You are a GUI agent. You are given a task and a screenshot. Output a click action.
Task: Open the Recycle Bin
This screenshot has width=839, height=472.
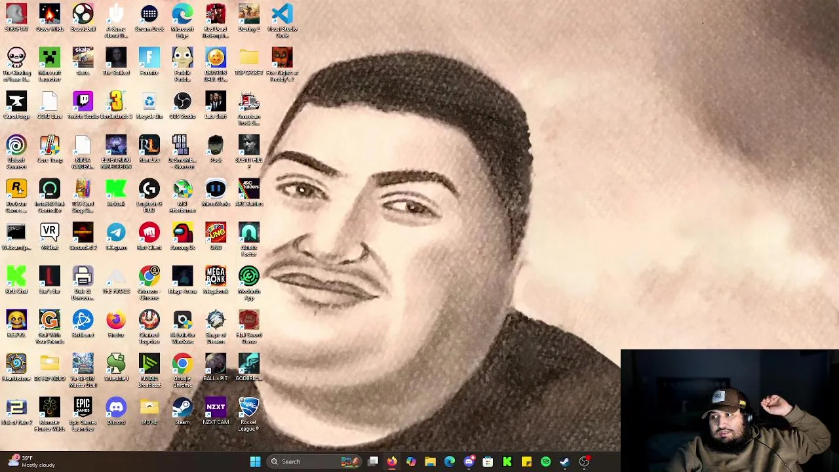[x=149, y=106]
